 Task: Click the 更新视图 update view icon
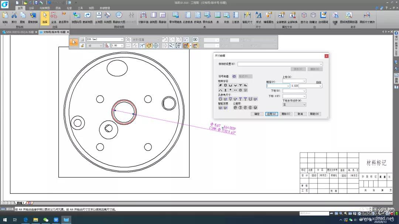[x=88, y=15]
